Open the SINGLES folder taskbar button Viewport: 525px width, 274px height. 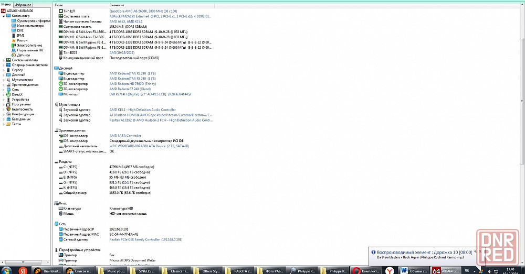[143, 271]
